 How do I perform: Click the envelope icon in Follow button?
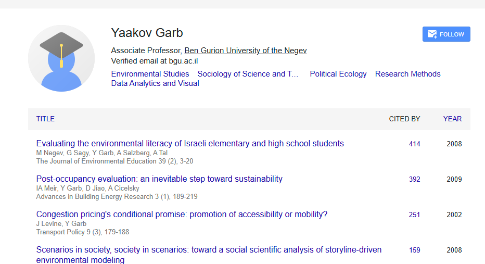pyautogui.click(x=432, y=34)
